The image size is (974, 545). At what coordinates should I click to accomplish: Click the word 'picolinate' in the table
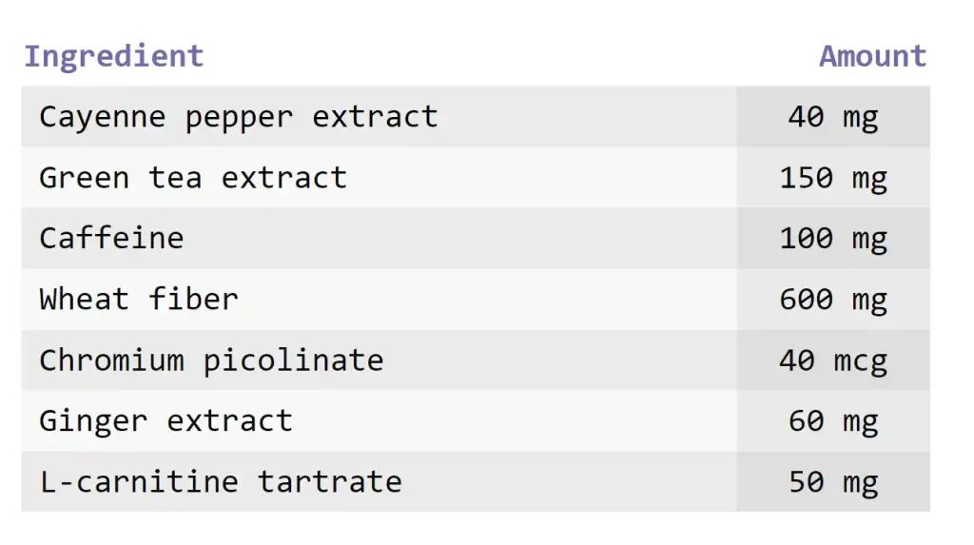pos(294,361)
